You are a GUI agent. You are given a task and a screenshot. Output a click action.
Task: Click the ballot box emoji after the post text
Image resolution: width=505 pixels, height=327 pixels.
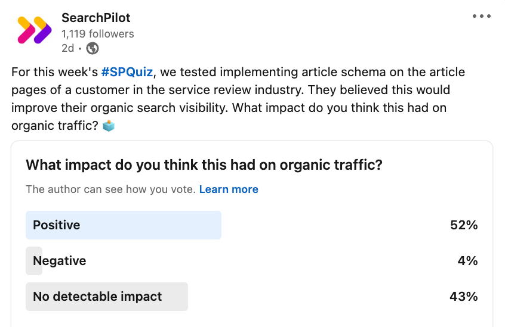point(109,126)
